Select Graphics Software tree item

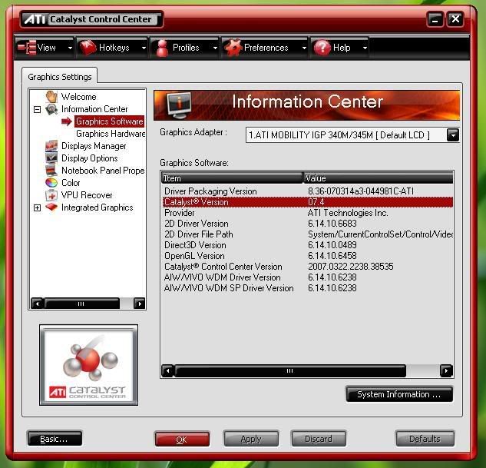[x=110, y=121]
